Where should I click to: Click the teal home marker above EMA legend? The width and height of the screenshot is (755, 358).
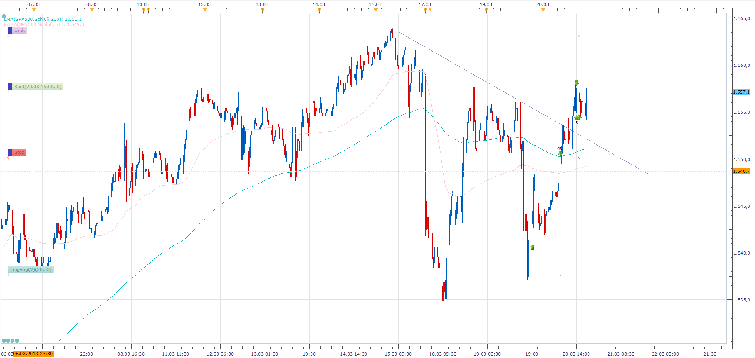[x=4, y=16]
